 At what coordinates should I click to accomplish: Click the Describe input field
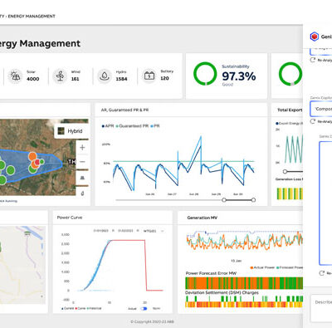click(x=321, y=308)
